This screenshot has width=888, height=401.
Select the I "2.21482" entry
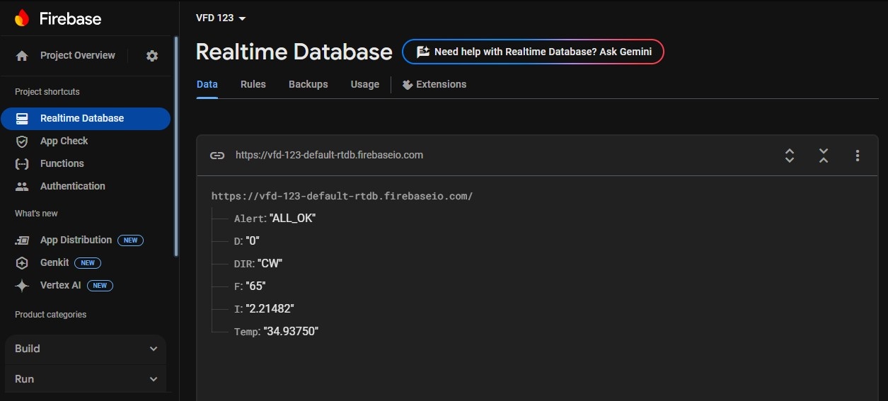(x=264, y=309)
